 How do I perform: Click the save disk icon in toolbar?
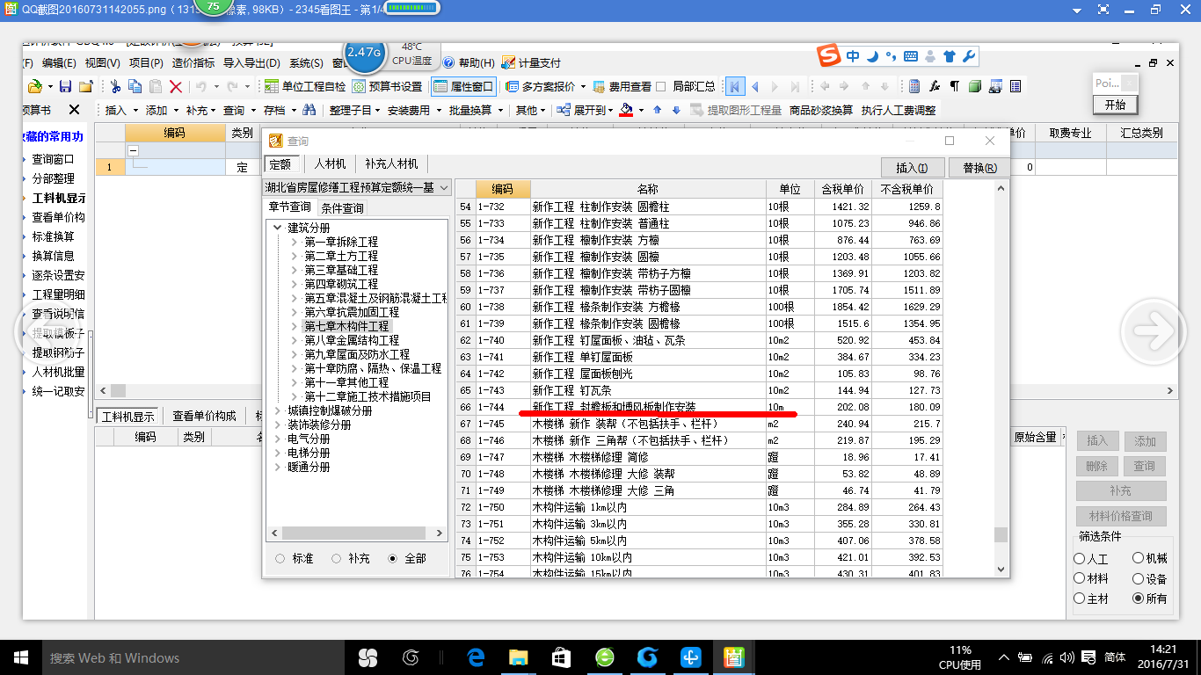click(x=66, y=86)
